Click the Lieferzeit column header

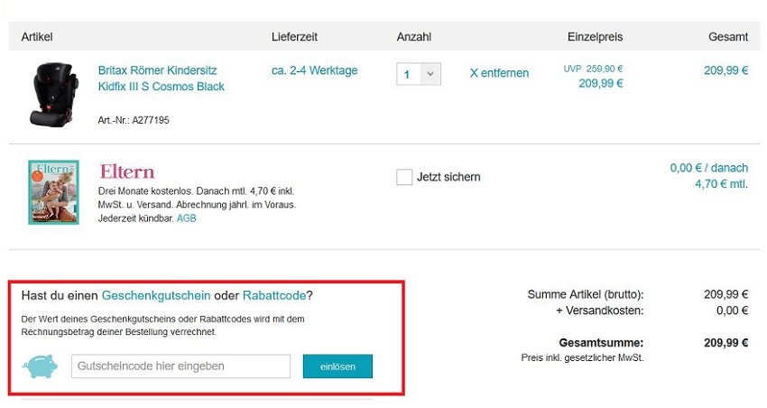click(x=294, y=37)
